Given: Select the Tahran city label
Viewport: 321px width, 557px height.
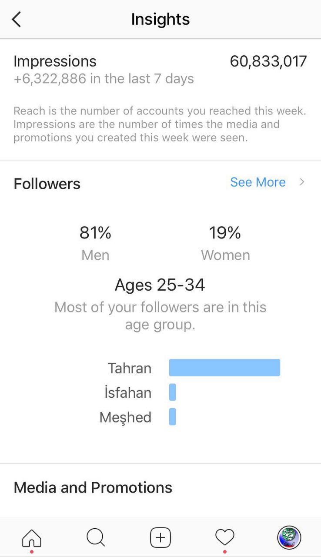Looking at the screenshot, I should tap(130, 368).
